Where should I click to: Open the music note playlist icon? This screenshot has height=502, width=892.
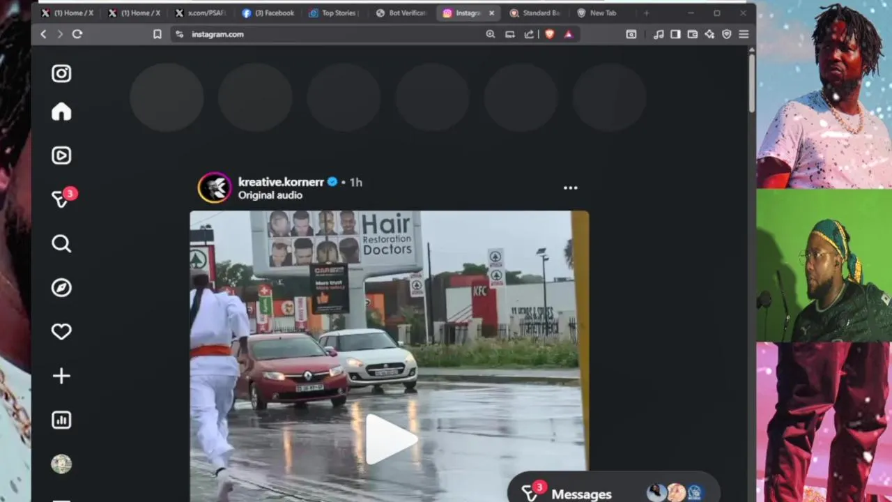659,34
